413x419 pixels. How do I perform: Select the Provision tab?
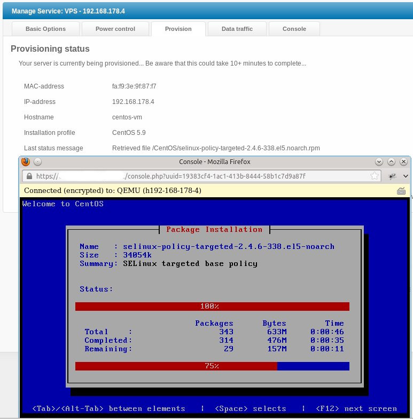pyautogui.click(x=178, y=29)
